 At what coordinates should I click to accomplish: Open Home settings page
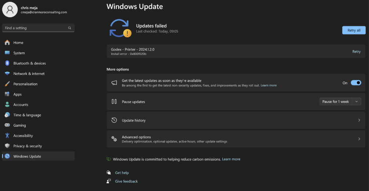[38, 42]
